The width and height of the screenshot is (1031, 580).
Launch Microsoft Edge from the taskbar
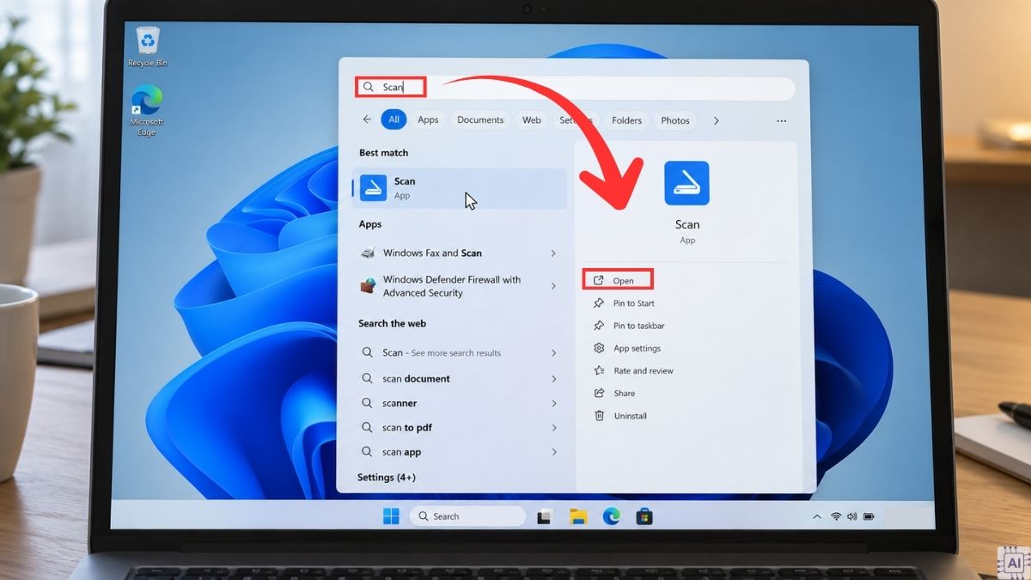[x=612, y=516]
